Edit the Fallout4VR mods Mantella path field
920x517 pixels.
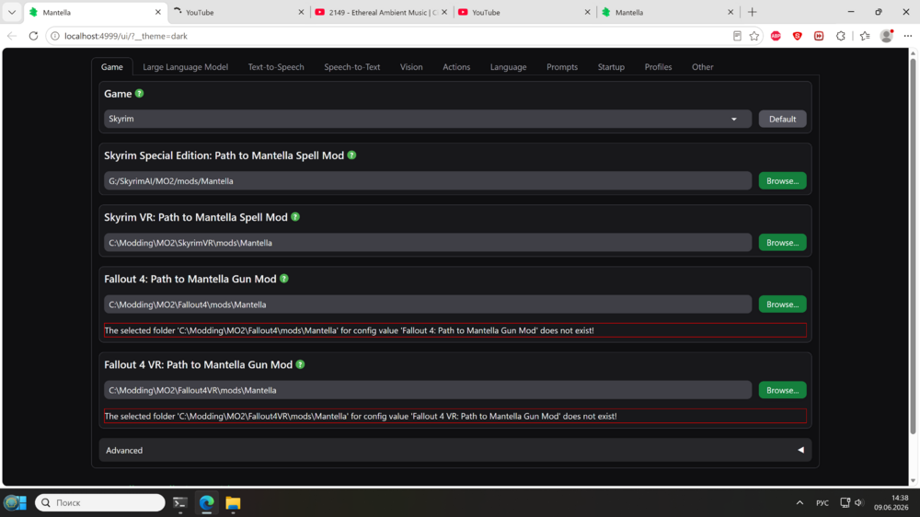(428, 390)
